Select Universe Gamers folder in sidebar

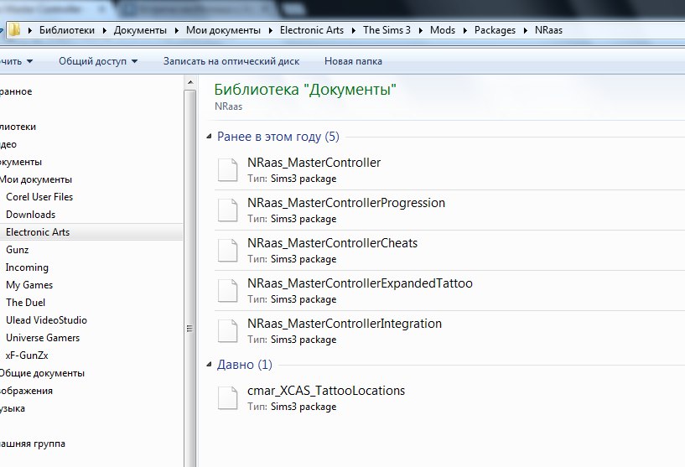pos(43,338)
